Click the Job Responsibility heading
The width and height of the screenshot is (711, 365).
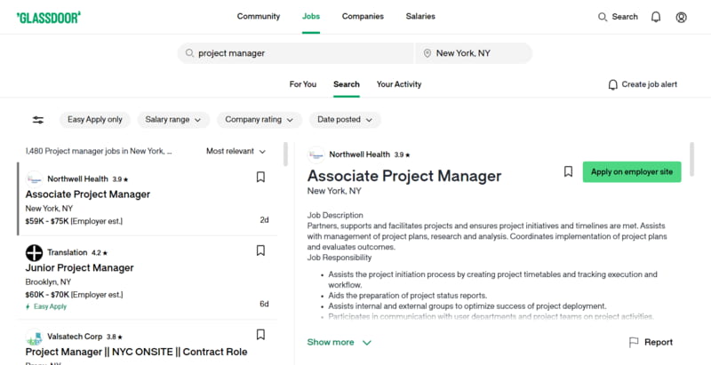pyautogui.click(x=340, y=258)
